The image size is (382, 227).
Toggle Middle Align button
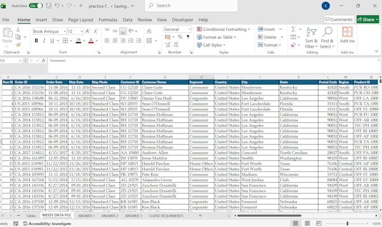[115, 31]
